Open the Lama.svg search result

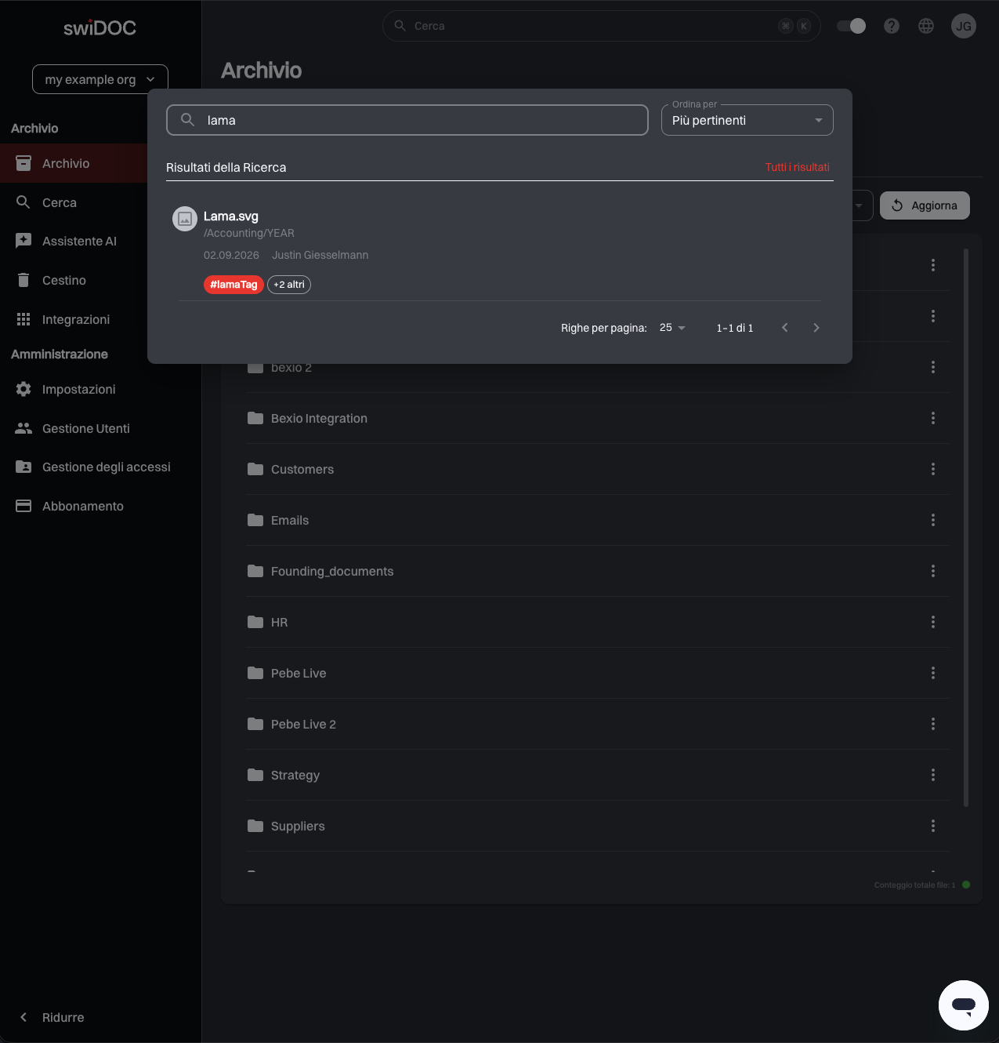click(500, 249)
